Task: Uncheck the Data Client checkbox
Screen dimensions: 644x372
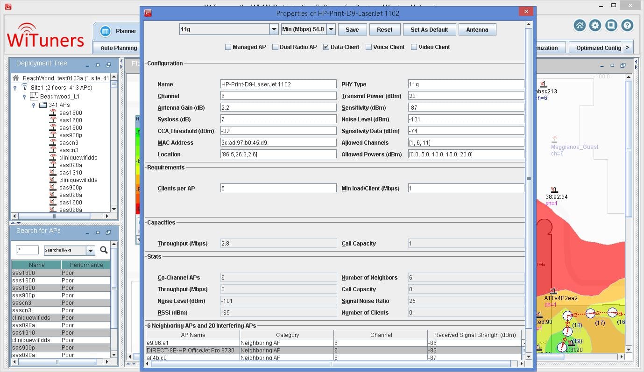Action: [326, 47]
